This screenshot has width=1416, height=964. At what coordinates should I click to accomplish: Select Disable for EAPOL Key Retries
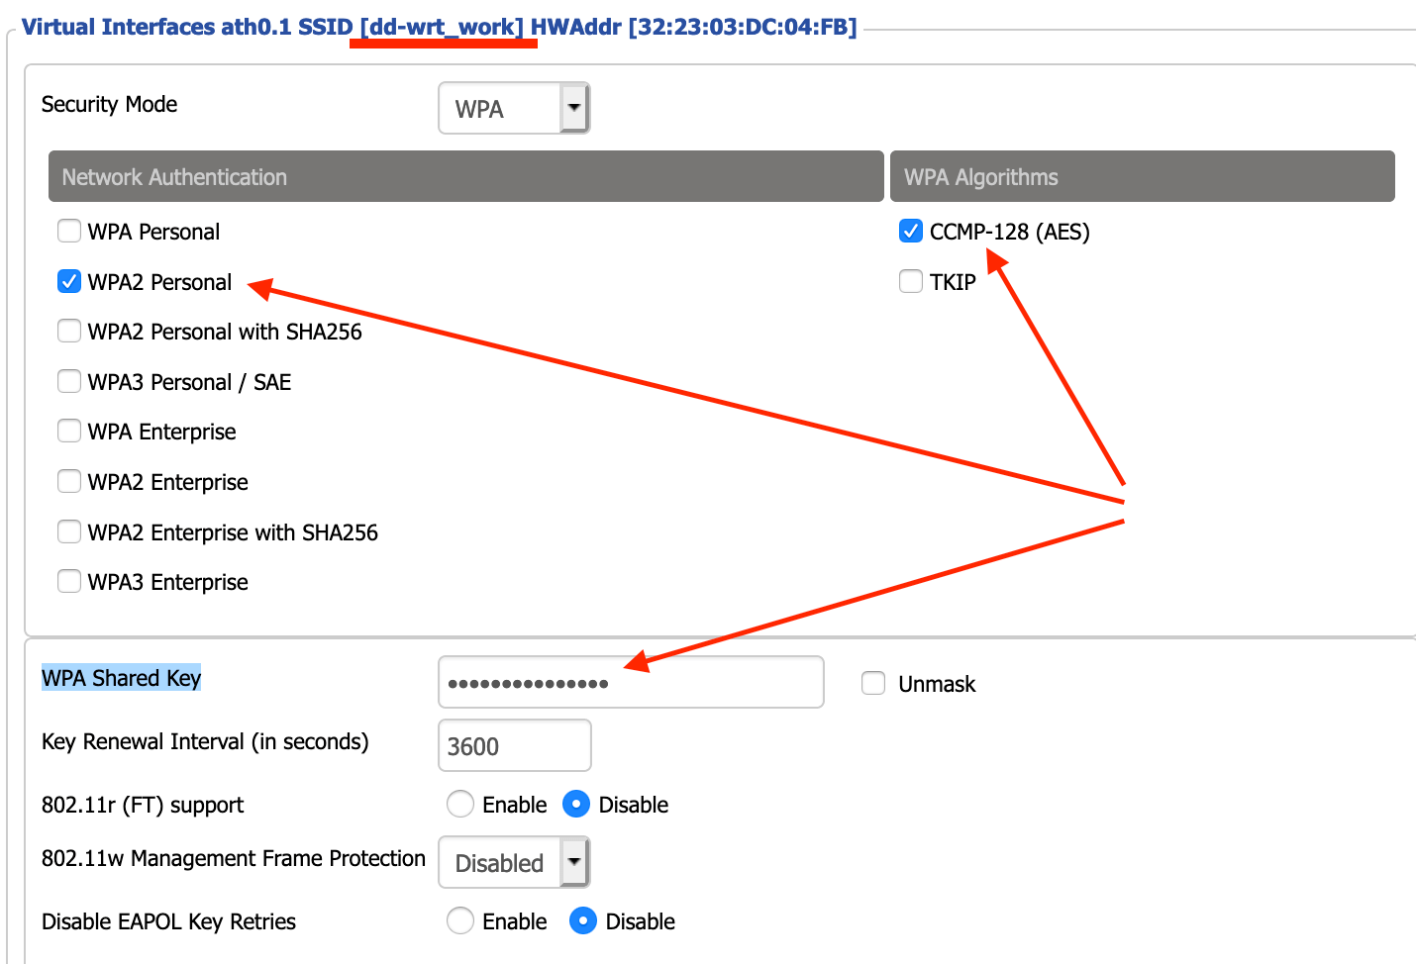[583, 921]
